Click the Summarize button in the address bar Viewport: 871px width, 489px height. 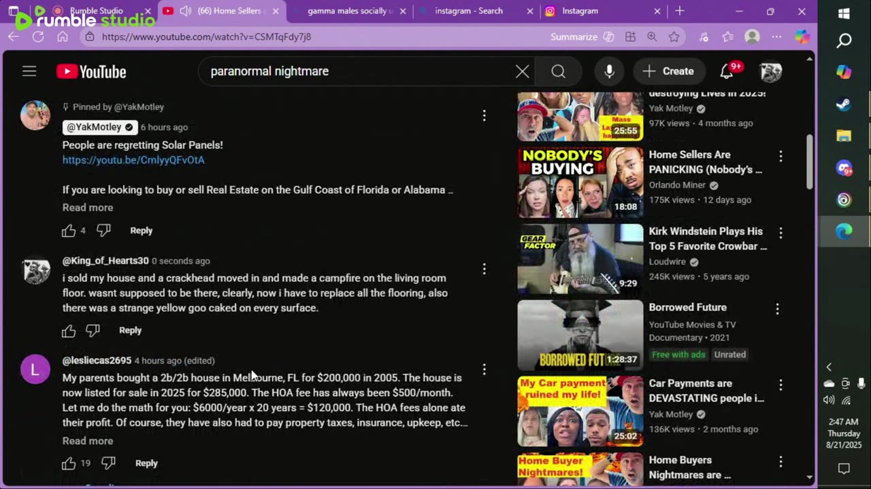coord(582,37)
